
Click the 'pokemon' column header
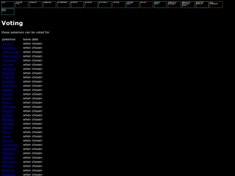pos(9,40)
